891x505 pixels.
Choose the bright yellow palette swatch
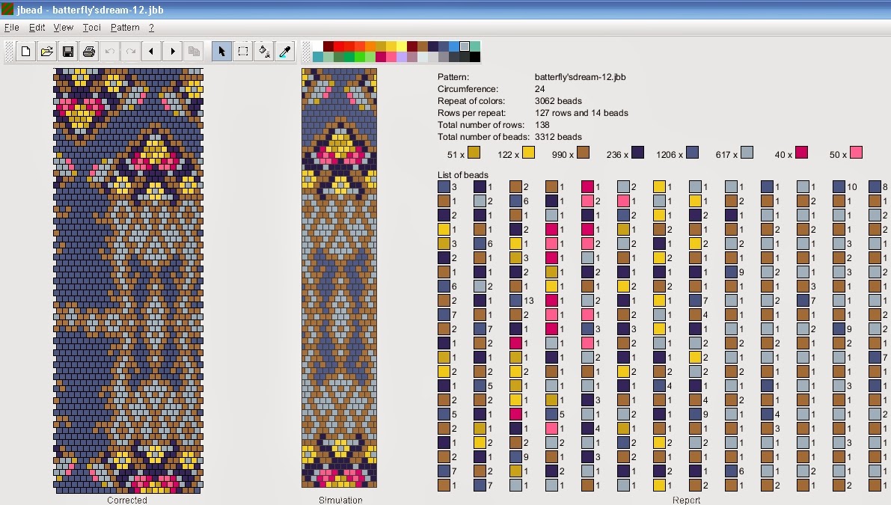point(402,46)
